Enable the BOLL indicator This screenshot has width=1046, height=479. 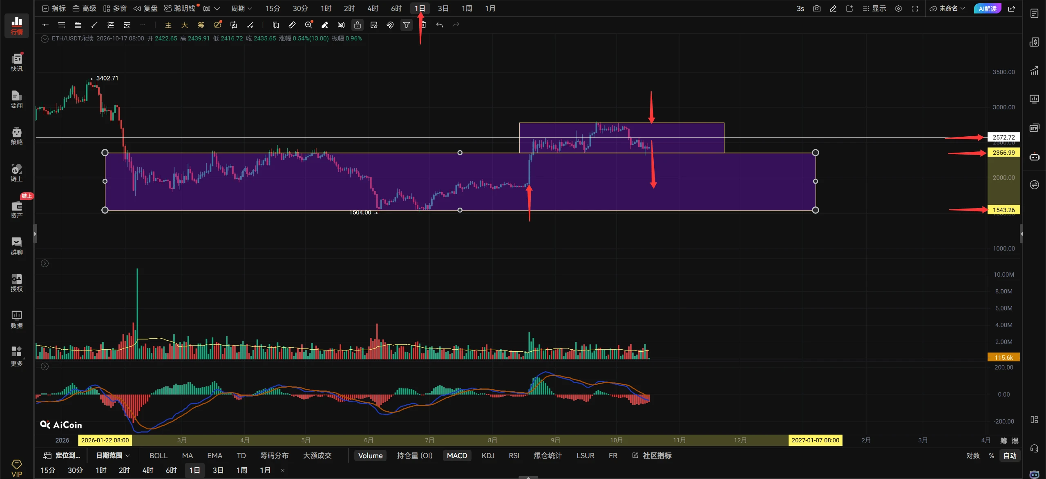tap(159, 455)
